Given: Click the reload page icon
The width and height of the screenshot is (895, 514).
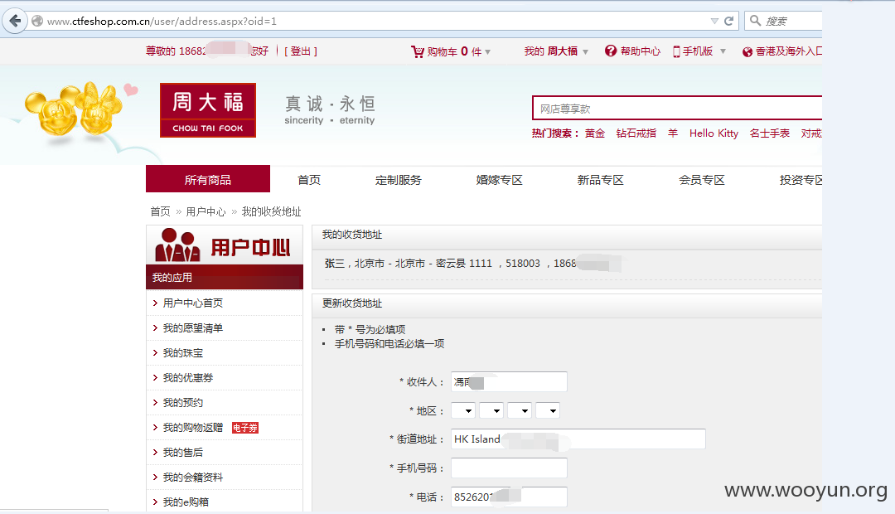Looking at the screenshot, I should [x=729, y=21].
